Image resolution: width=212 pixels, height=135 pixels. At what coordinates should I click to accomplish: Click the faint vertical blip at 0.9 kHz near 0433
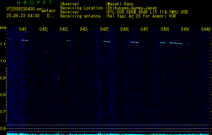click(58, 79)
